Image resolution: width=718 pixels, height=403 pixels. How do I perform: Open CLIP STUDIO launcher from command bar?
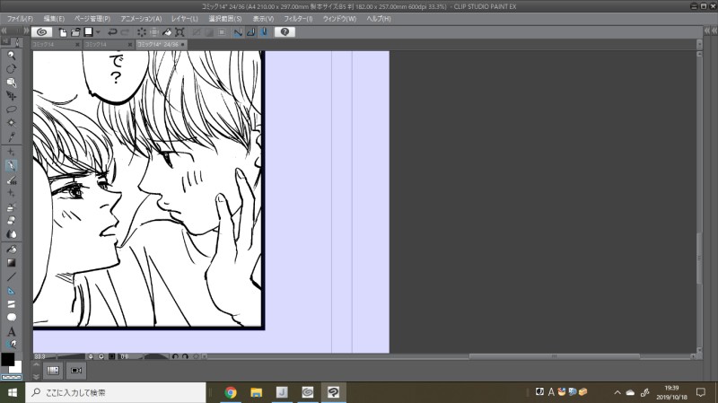click(41, 32)
